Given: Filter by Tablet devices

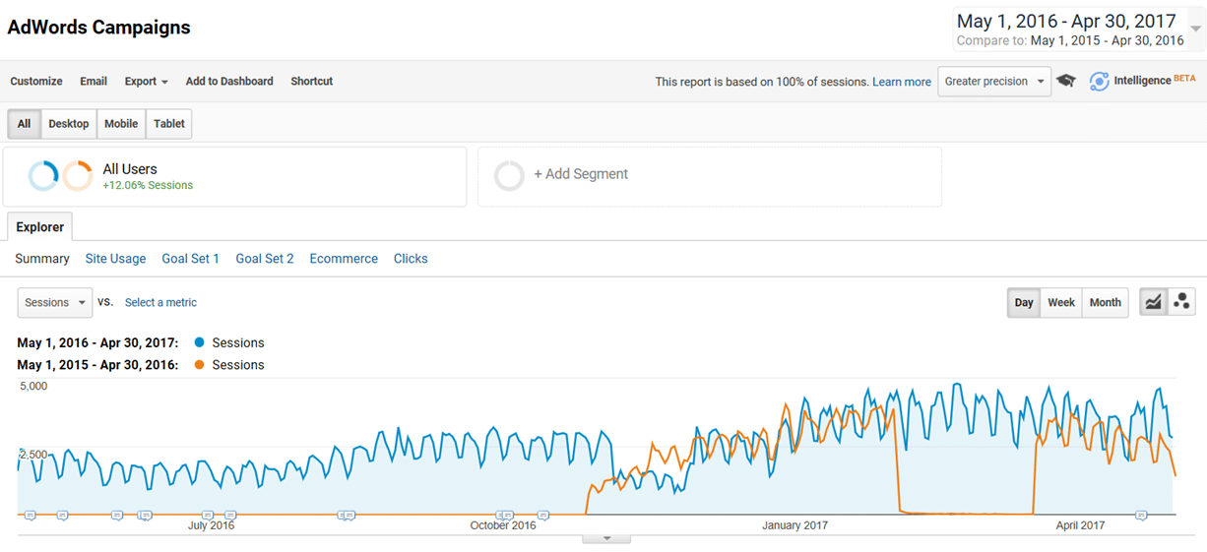Looking at the screenshot, I should click(169, 124).
